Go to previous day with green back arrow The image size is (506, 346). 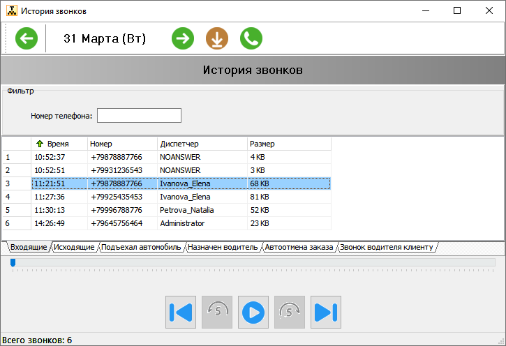(27, 38)
